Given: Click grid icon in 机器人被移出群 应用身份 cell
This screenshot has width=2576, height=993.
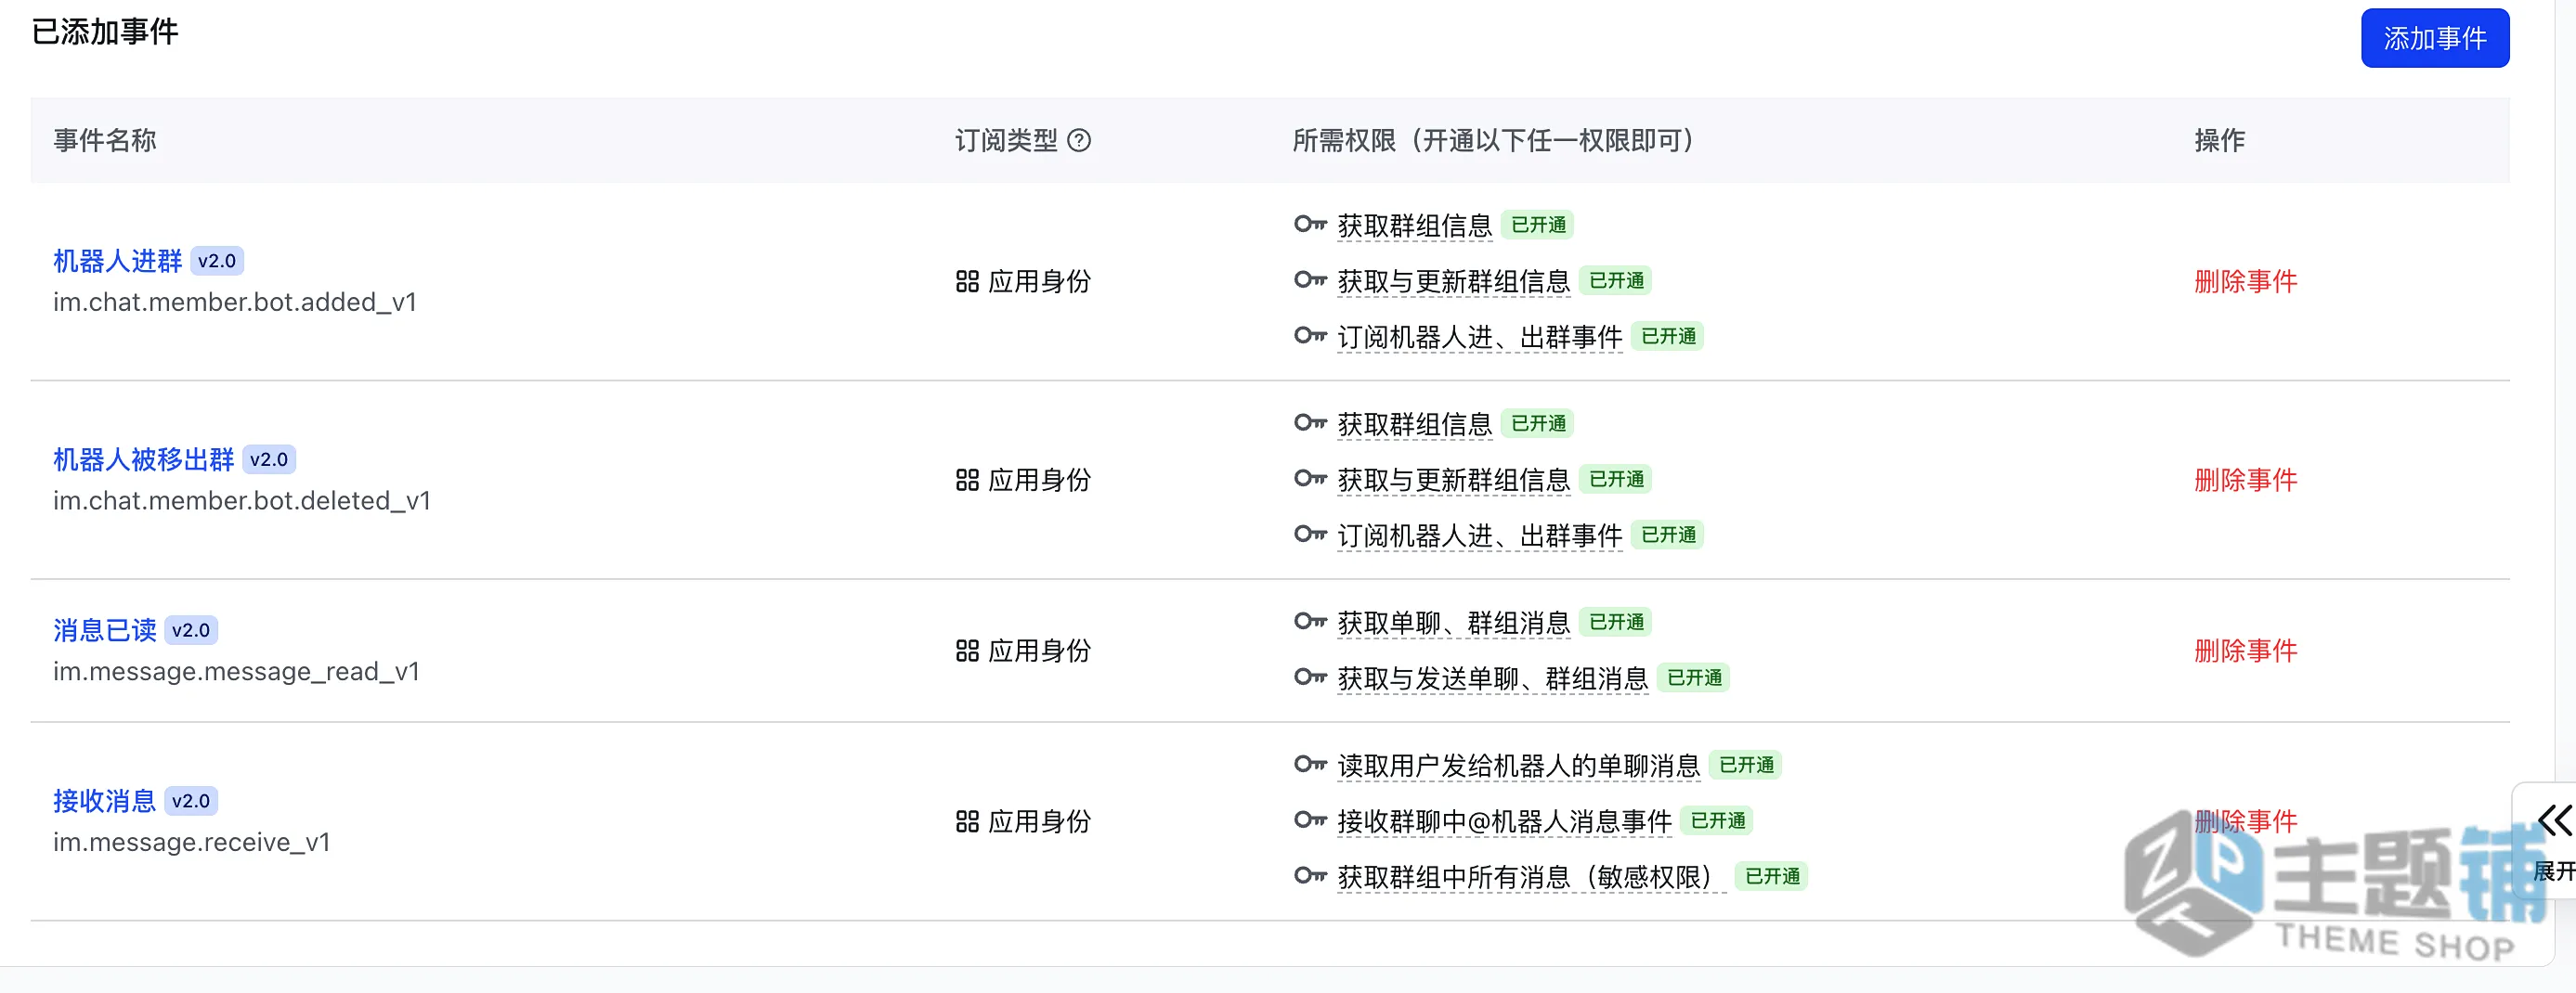Looking at the screenshot, I should pyautogui.click(x=967, y=481).
